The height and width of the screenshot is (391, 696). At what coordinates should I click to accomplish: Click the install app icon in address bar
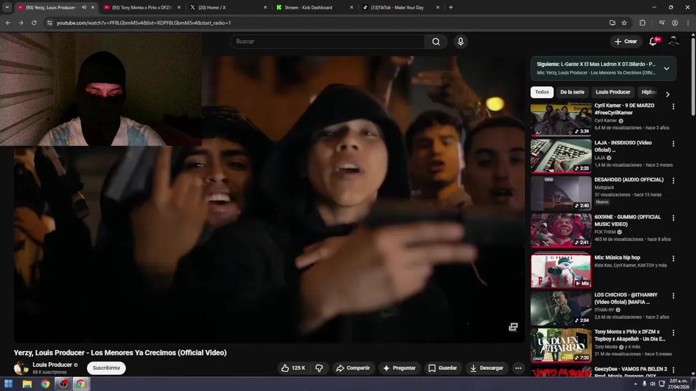(x=612, y=23)
